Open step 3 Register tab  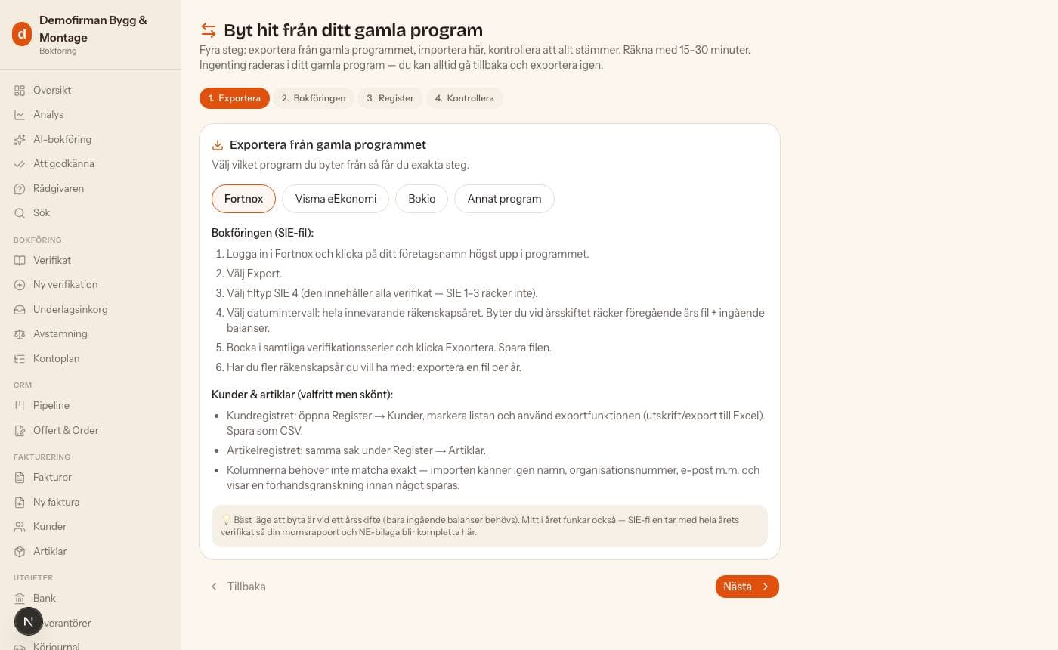pos(390,98)
